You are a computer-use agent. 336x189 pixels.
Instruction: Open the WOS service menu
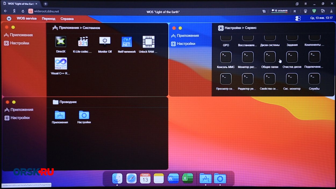[x=26, y=19]
